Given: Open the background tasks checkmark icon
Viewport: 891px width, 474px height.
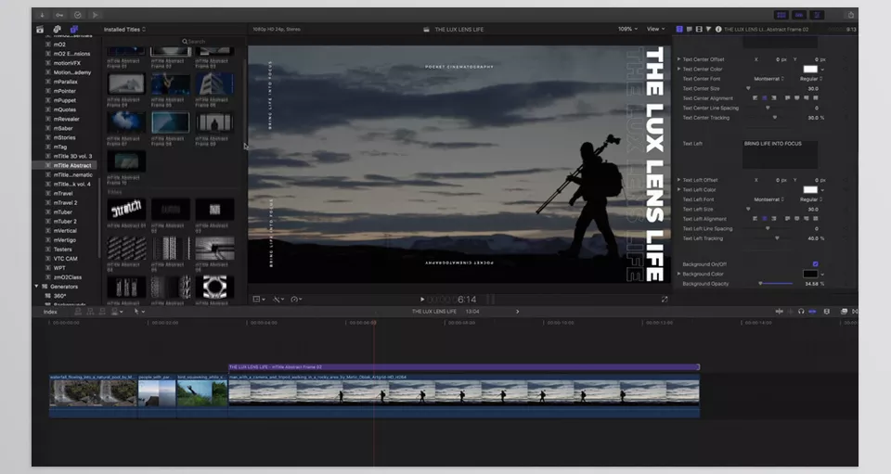Looking at the screenshot, I should click(78, 15).
